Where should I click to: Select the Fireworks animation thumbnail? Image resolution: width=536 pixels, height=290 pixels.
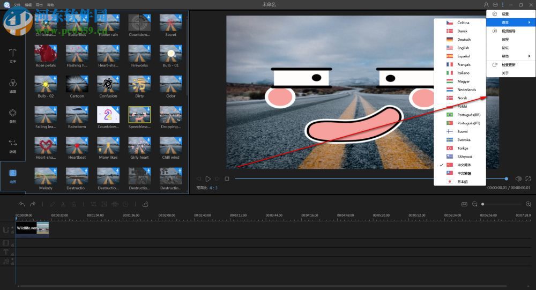pyautogui.click(x=139, y=54)
